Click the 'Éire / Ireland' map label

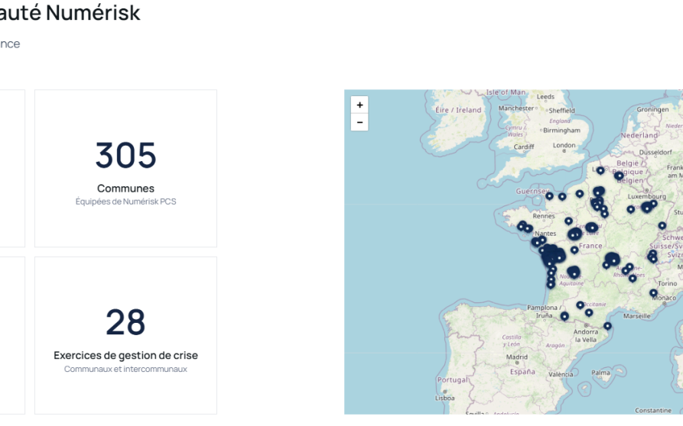(458, 110)
